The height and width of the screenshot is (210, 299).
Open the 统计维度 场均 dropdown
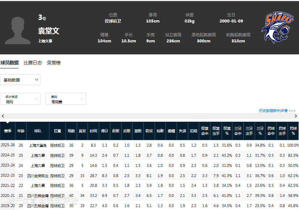20,99
